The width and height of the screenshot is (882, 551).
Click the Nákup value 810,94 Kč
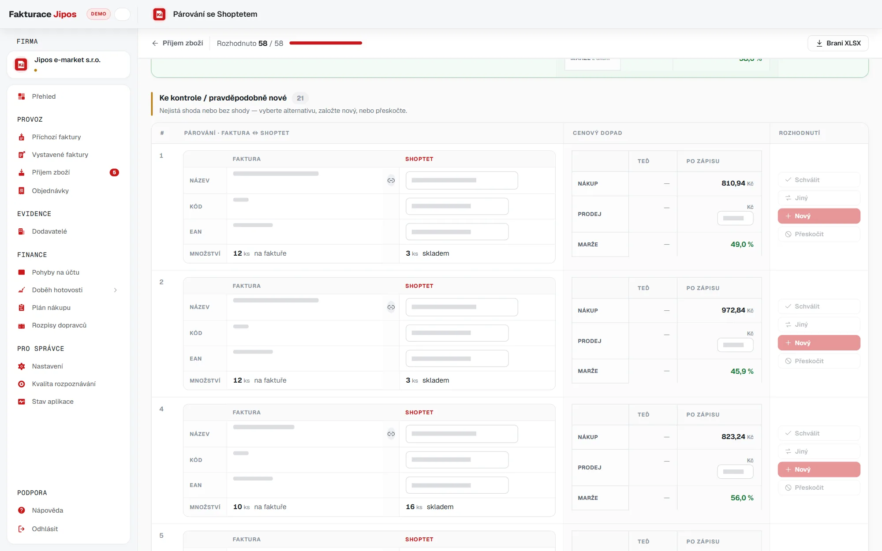(x=737, y=183)
